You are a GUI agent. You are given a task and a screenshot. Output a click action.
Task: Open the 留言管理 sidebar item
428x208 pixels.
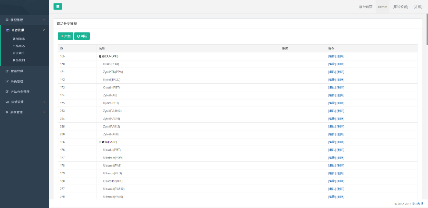point(17,71)
